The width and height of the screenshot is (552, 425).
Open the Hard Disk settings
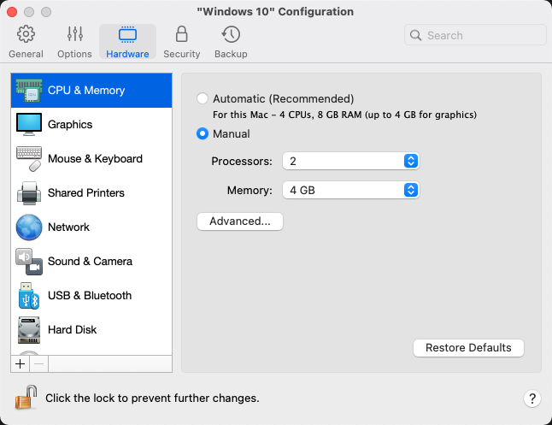[91, 329]
